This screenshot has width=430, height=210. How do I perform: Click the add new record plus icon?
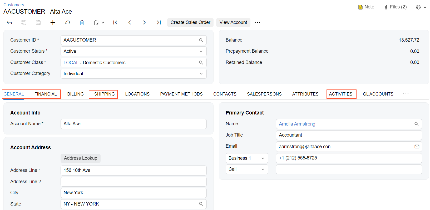[x=53, y=22]
